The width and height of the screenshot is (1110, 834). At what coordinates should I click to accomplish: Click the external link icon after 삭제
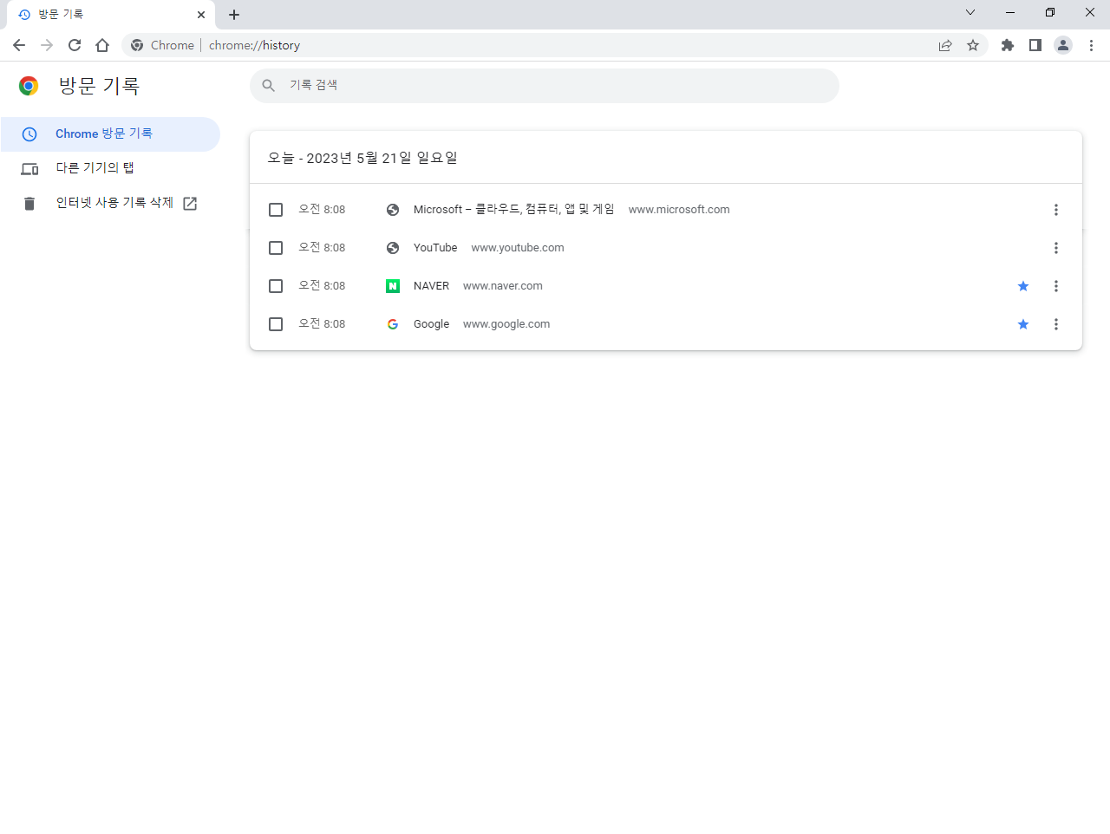pyautogui.click(x=190, y=204)
